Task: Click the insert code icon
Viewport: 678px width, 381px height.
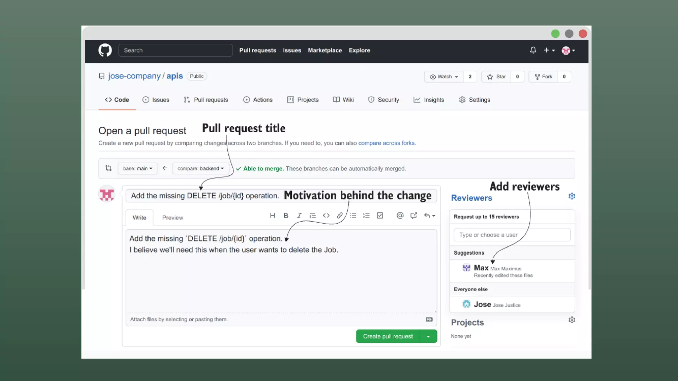Action: coord(326,216)
